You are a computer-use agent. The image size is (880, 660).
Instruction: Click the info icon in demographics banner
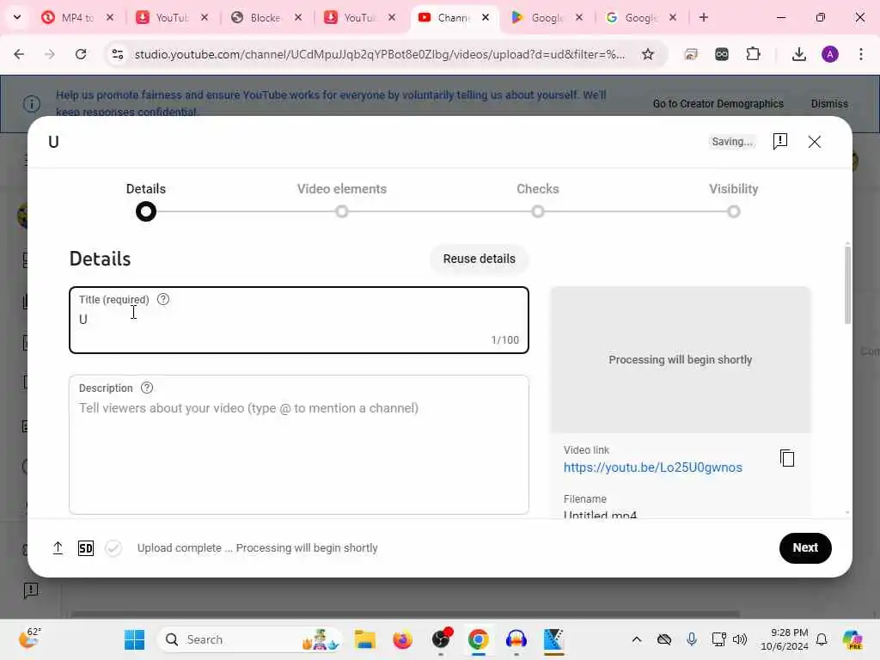coord(32,104)
